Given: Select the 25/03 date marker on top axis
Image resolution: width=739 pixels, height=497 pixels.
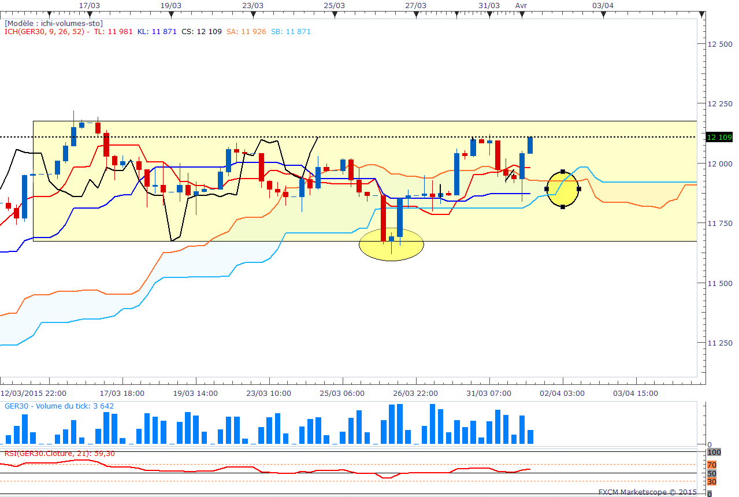Looking at the screenshot, I should pos(335,5).
